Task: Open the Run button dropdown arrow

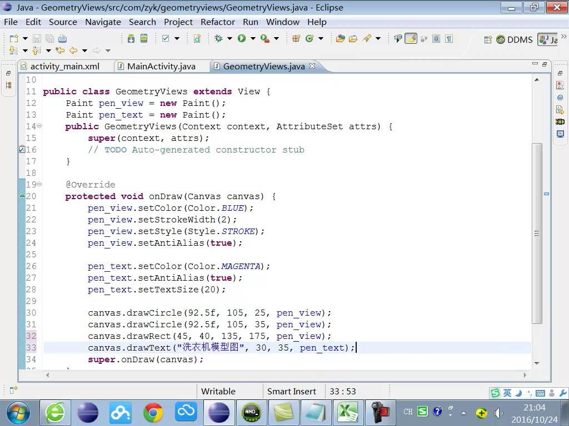Action: click(253, 38)
